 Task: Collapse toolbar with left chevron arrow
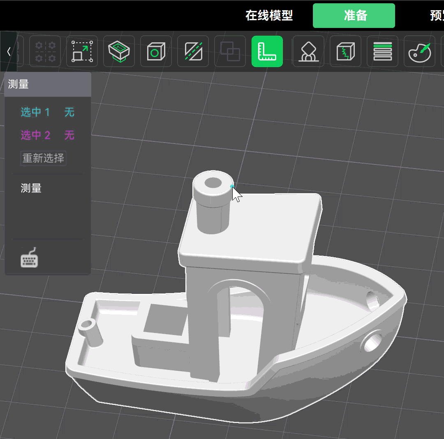[x=9, y=51]
